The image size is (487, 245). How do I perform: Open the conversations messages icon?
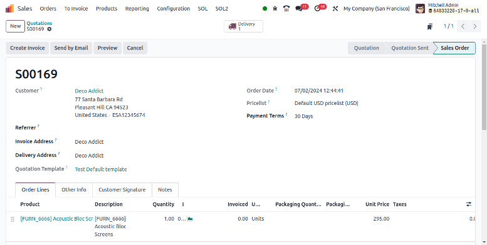[299, 9]
